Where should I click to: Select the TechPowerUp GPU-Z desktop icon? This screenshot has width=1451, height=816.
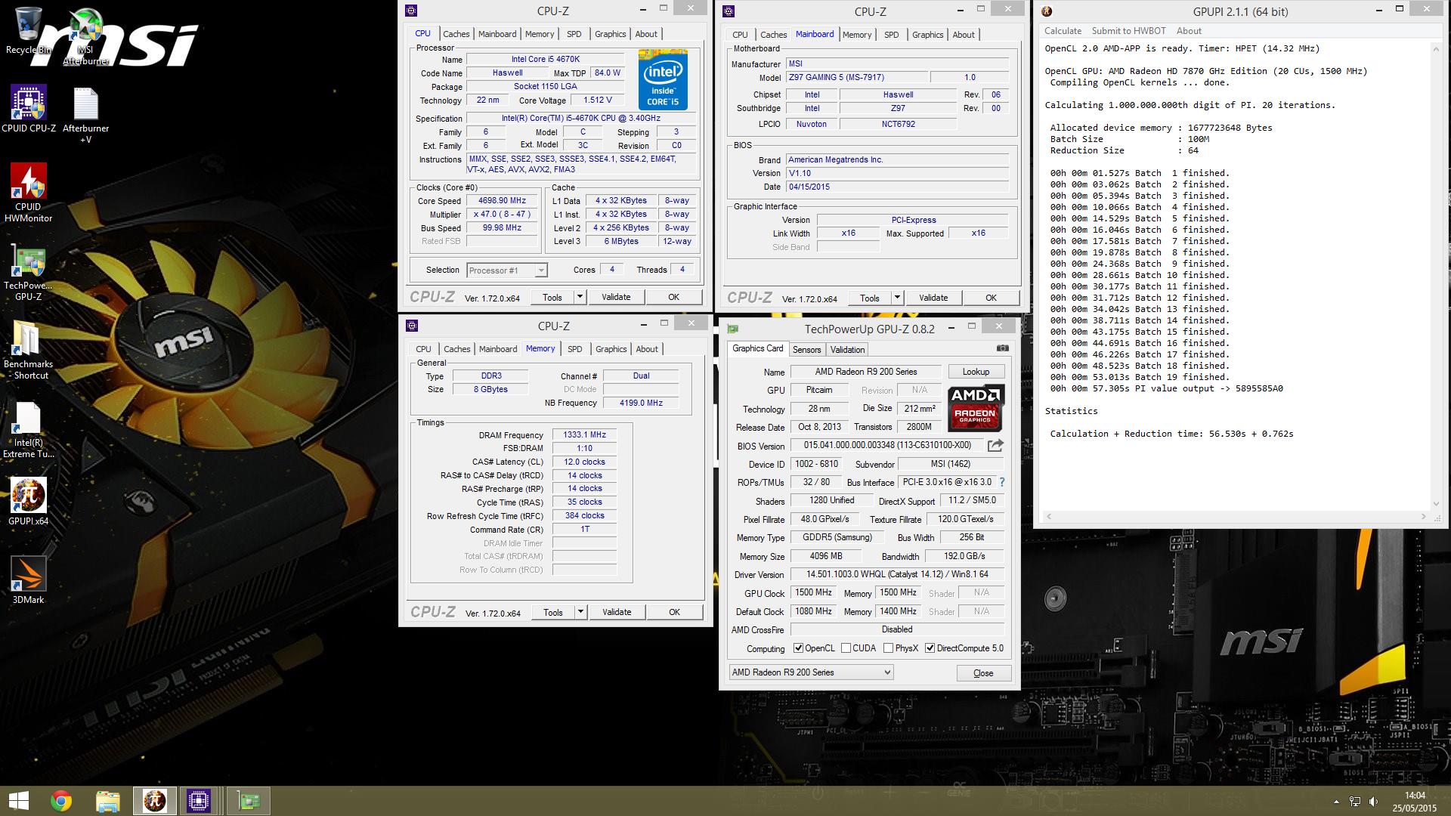click(29, 272)
